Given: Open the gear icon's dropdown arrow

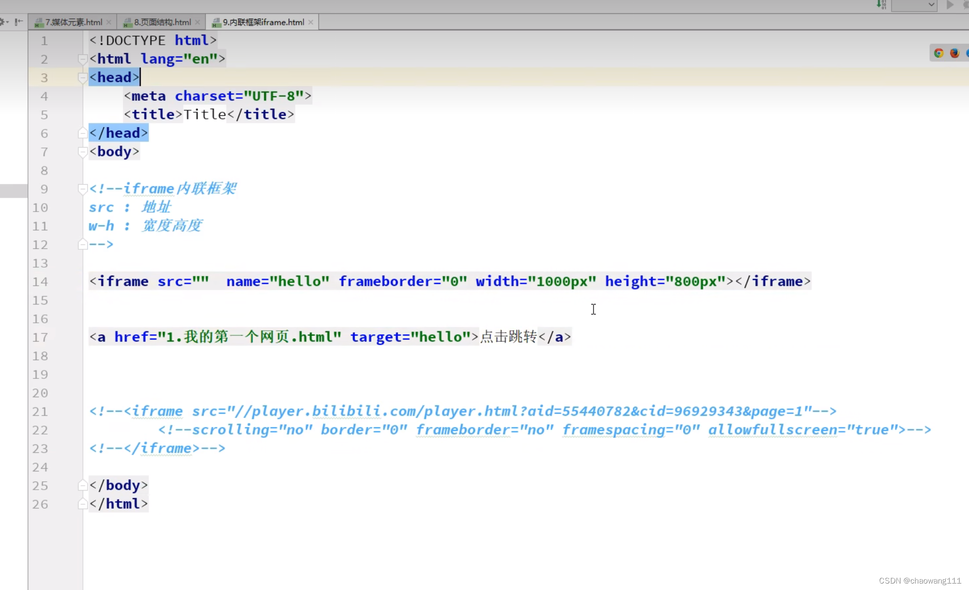Looking at the screenshot, I should pos(7,23).
